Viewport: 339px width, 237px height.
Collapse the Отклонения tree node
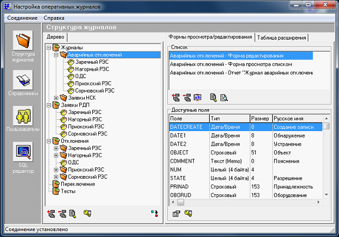[x=49, y=141]
